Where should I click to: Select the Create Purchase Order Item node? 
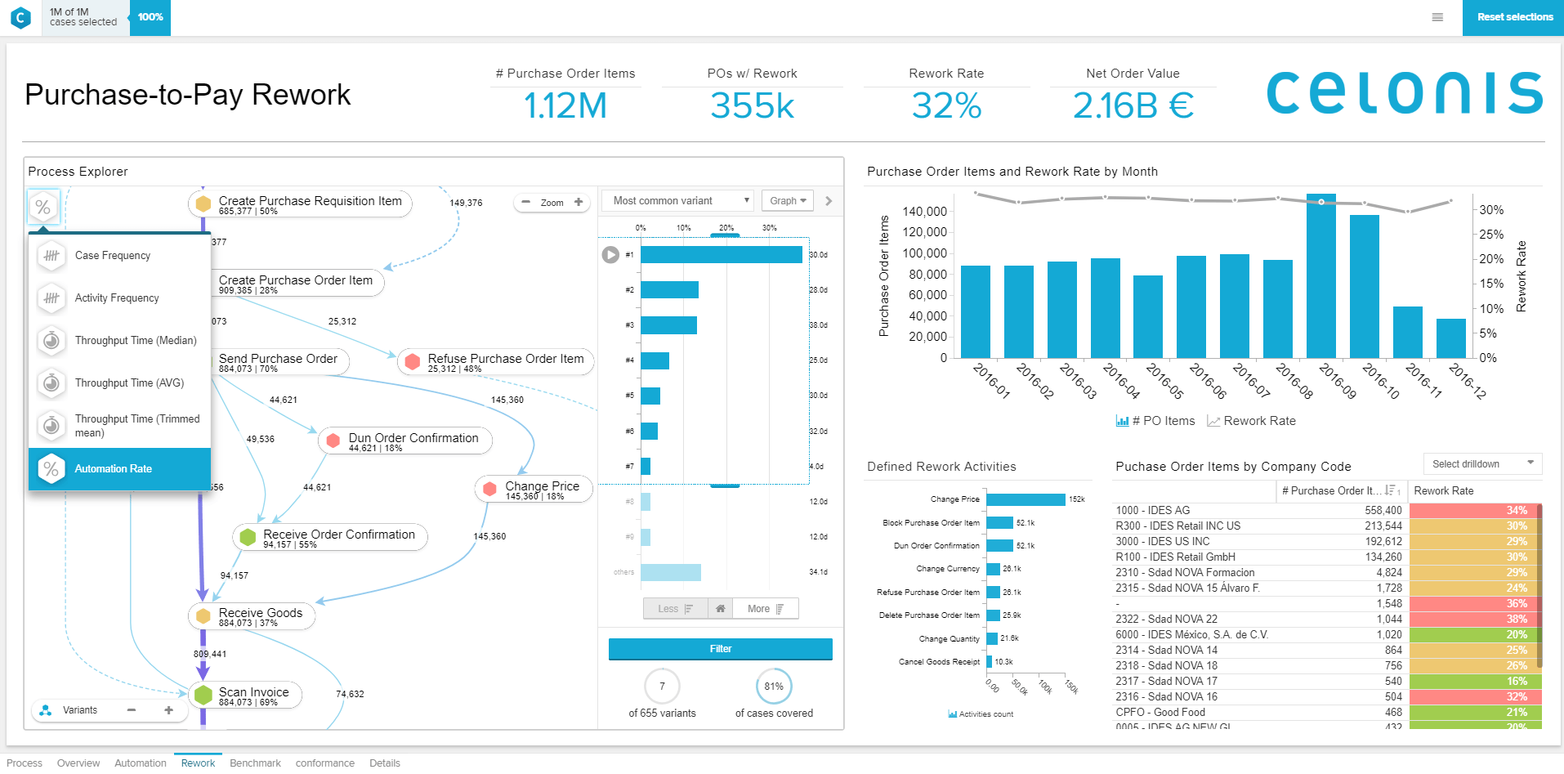click(296, 283)
